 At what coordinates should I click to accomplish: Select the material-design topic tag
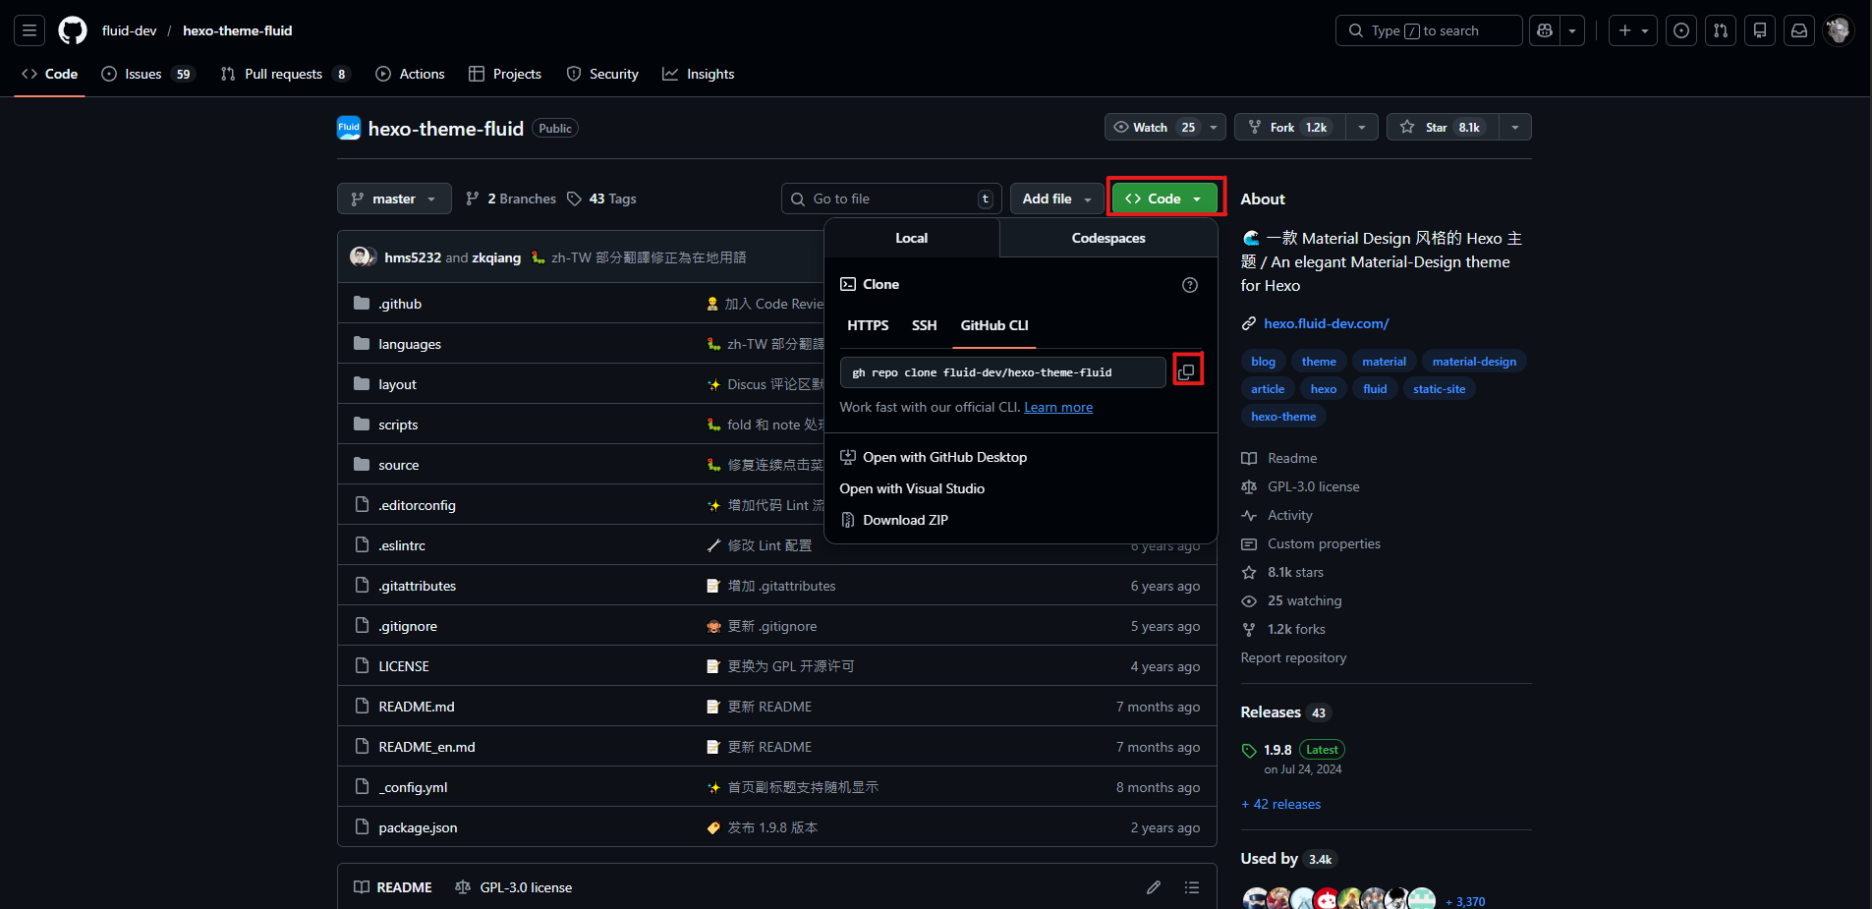1473,362
